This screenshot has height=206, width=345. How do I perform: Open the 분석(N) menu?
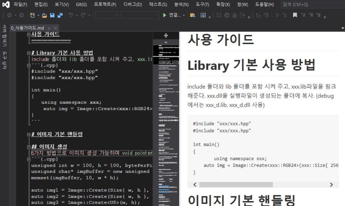(x=181, y=4)
